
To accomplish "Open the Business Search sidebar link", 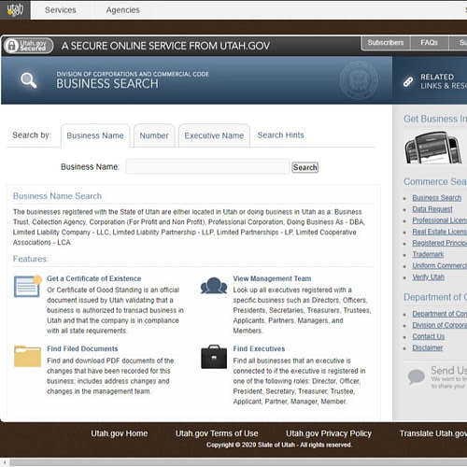I will pos(437,198).
